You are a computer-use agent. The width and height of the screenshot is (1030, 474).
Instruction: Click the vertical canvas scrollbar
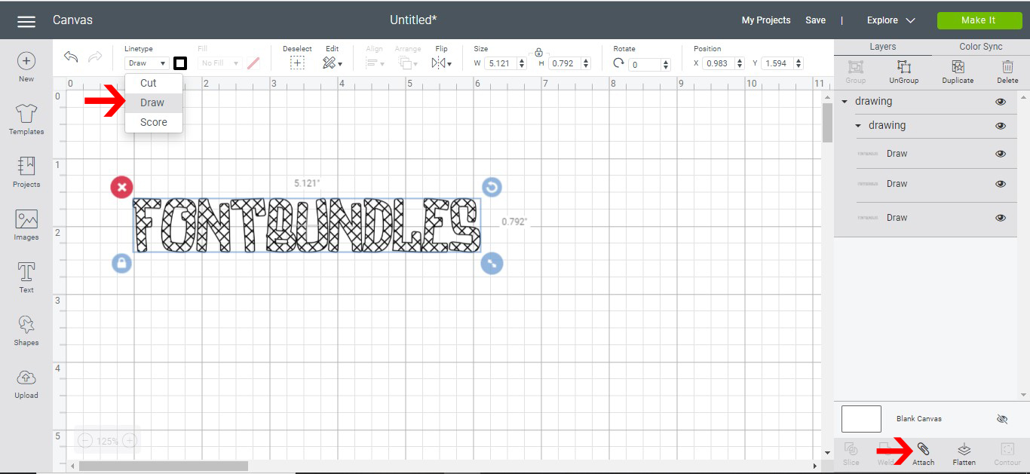coord(827,124)
